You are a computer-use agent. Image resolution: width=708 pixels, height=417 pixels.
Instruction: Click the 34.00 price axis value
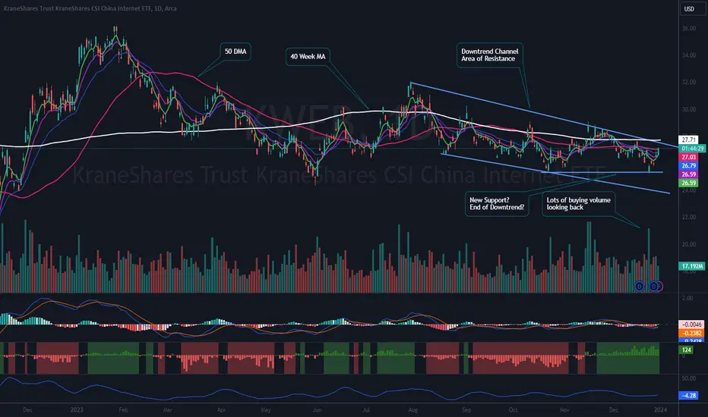(688, 55)
